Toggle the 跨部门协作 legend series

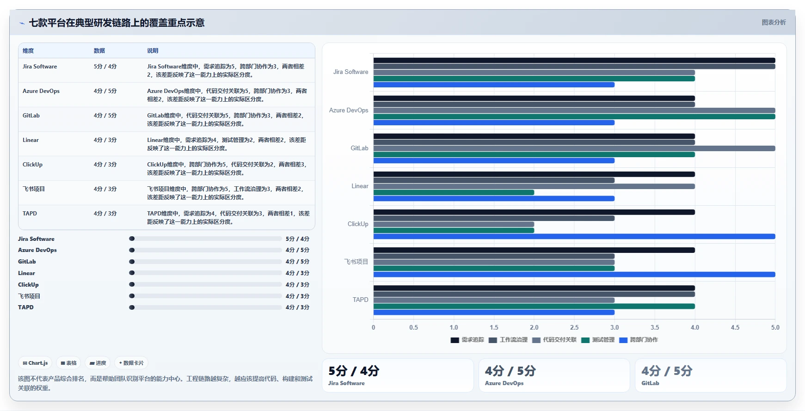click(639, 340)
